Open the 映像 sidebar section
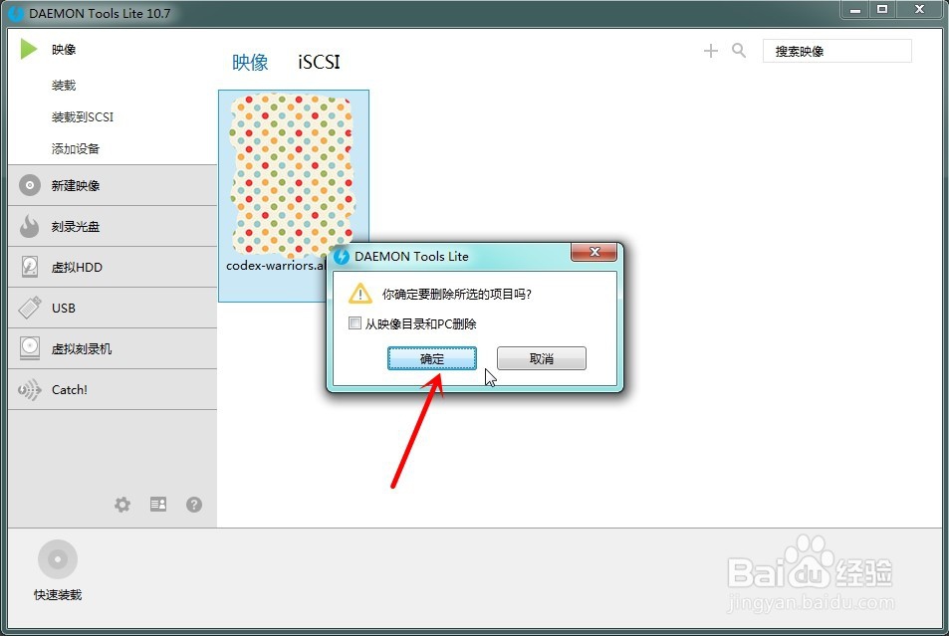 64,50
